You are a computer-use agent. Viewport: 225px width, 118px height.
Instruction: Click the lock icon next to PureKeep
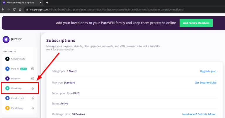coord(33,88)
